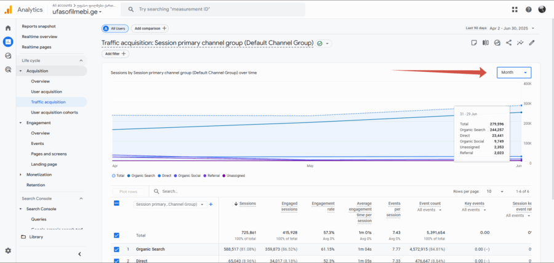Viewport: 554px width, 263px height.
Task: Open the Session primary channel group dimension dropdown
Action: pos(171,204)
